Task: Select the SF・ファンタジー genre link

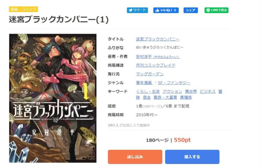Action: tap(174, 83)
